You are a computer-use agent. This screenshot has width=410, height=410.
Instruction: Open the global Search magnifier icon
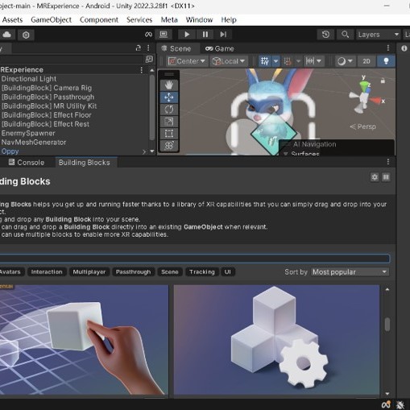point(345,35)
